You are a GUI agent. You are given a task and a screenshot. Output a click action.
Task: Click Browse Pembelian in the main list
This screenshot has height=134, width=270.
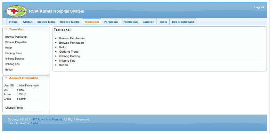point(72,38)
